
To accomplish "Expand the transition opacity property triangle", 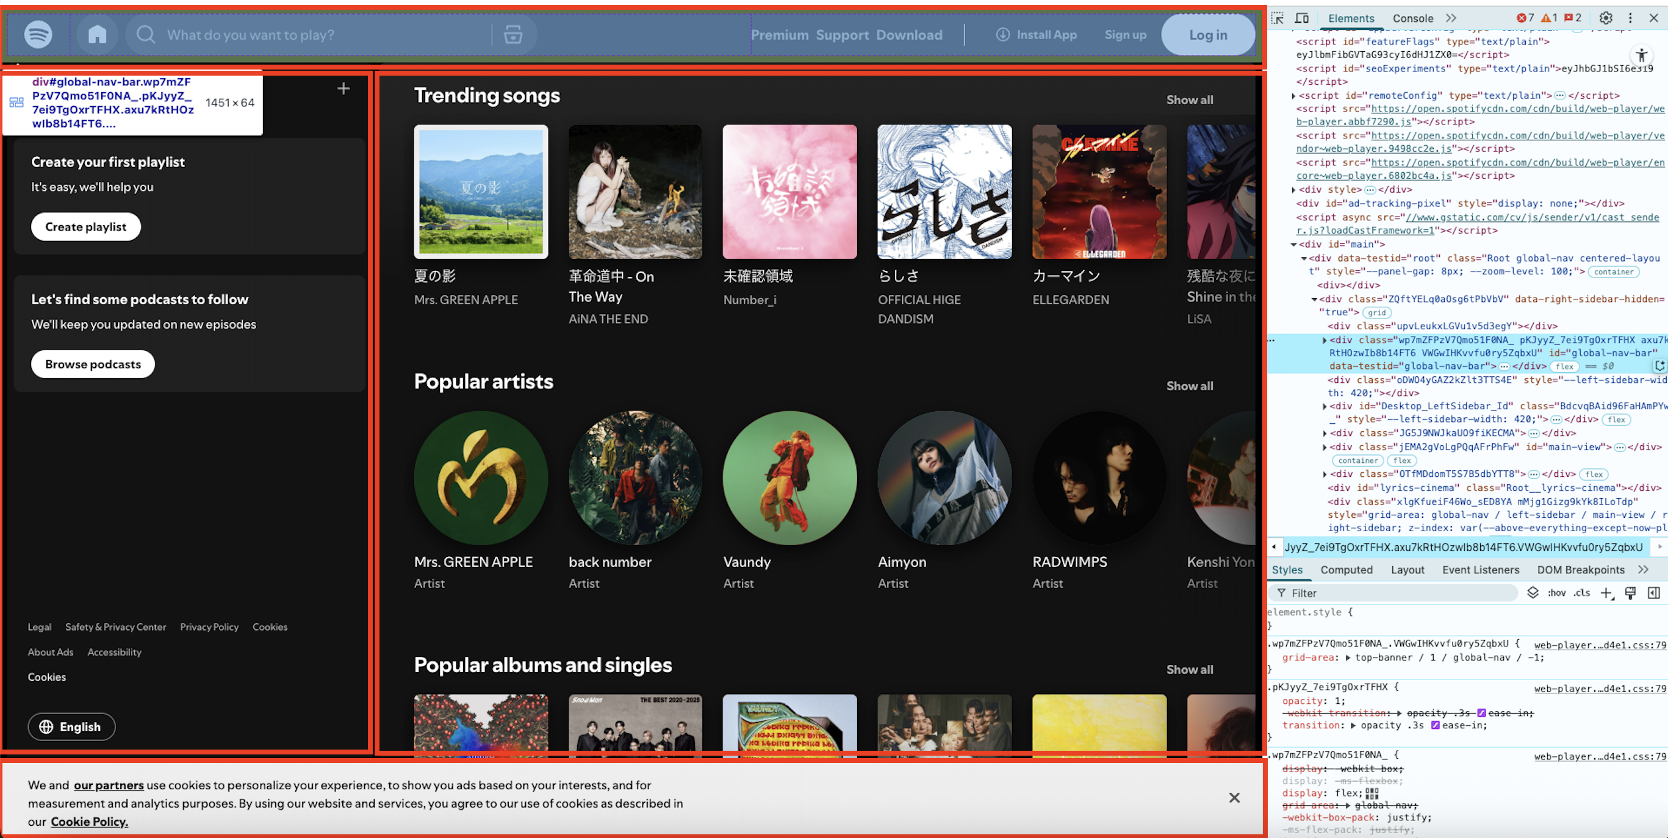I will (1353, 725).
